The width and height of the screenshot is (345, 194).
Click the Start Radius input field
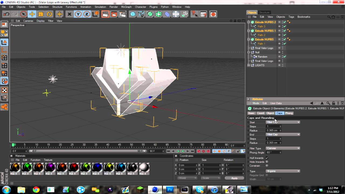point(274,130)
